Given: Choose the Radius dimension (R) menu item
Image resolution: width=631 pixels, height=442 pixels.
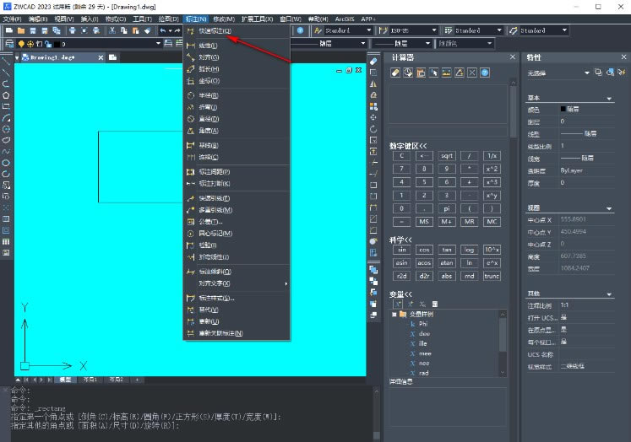Looking at the screenshot, I should point(237,95).
